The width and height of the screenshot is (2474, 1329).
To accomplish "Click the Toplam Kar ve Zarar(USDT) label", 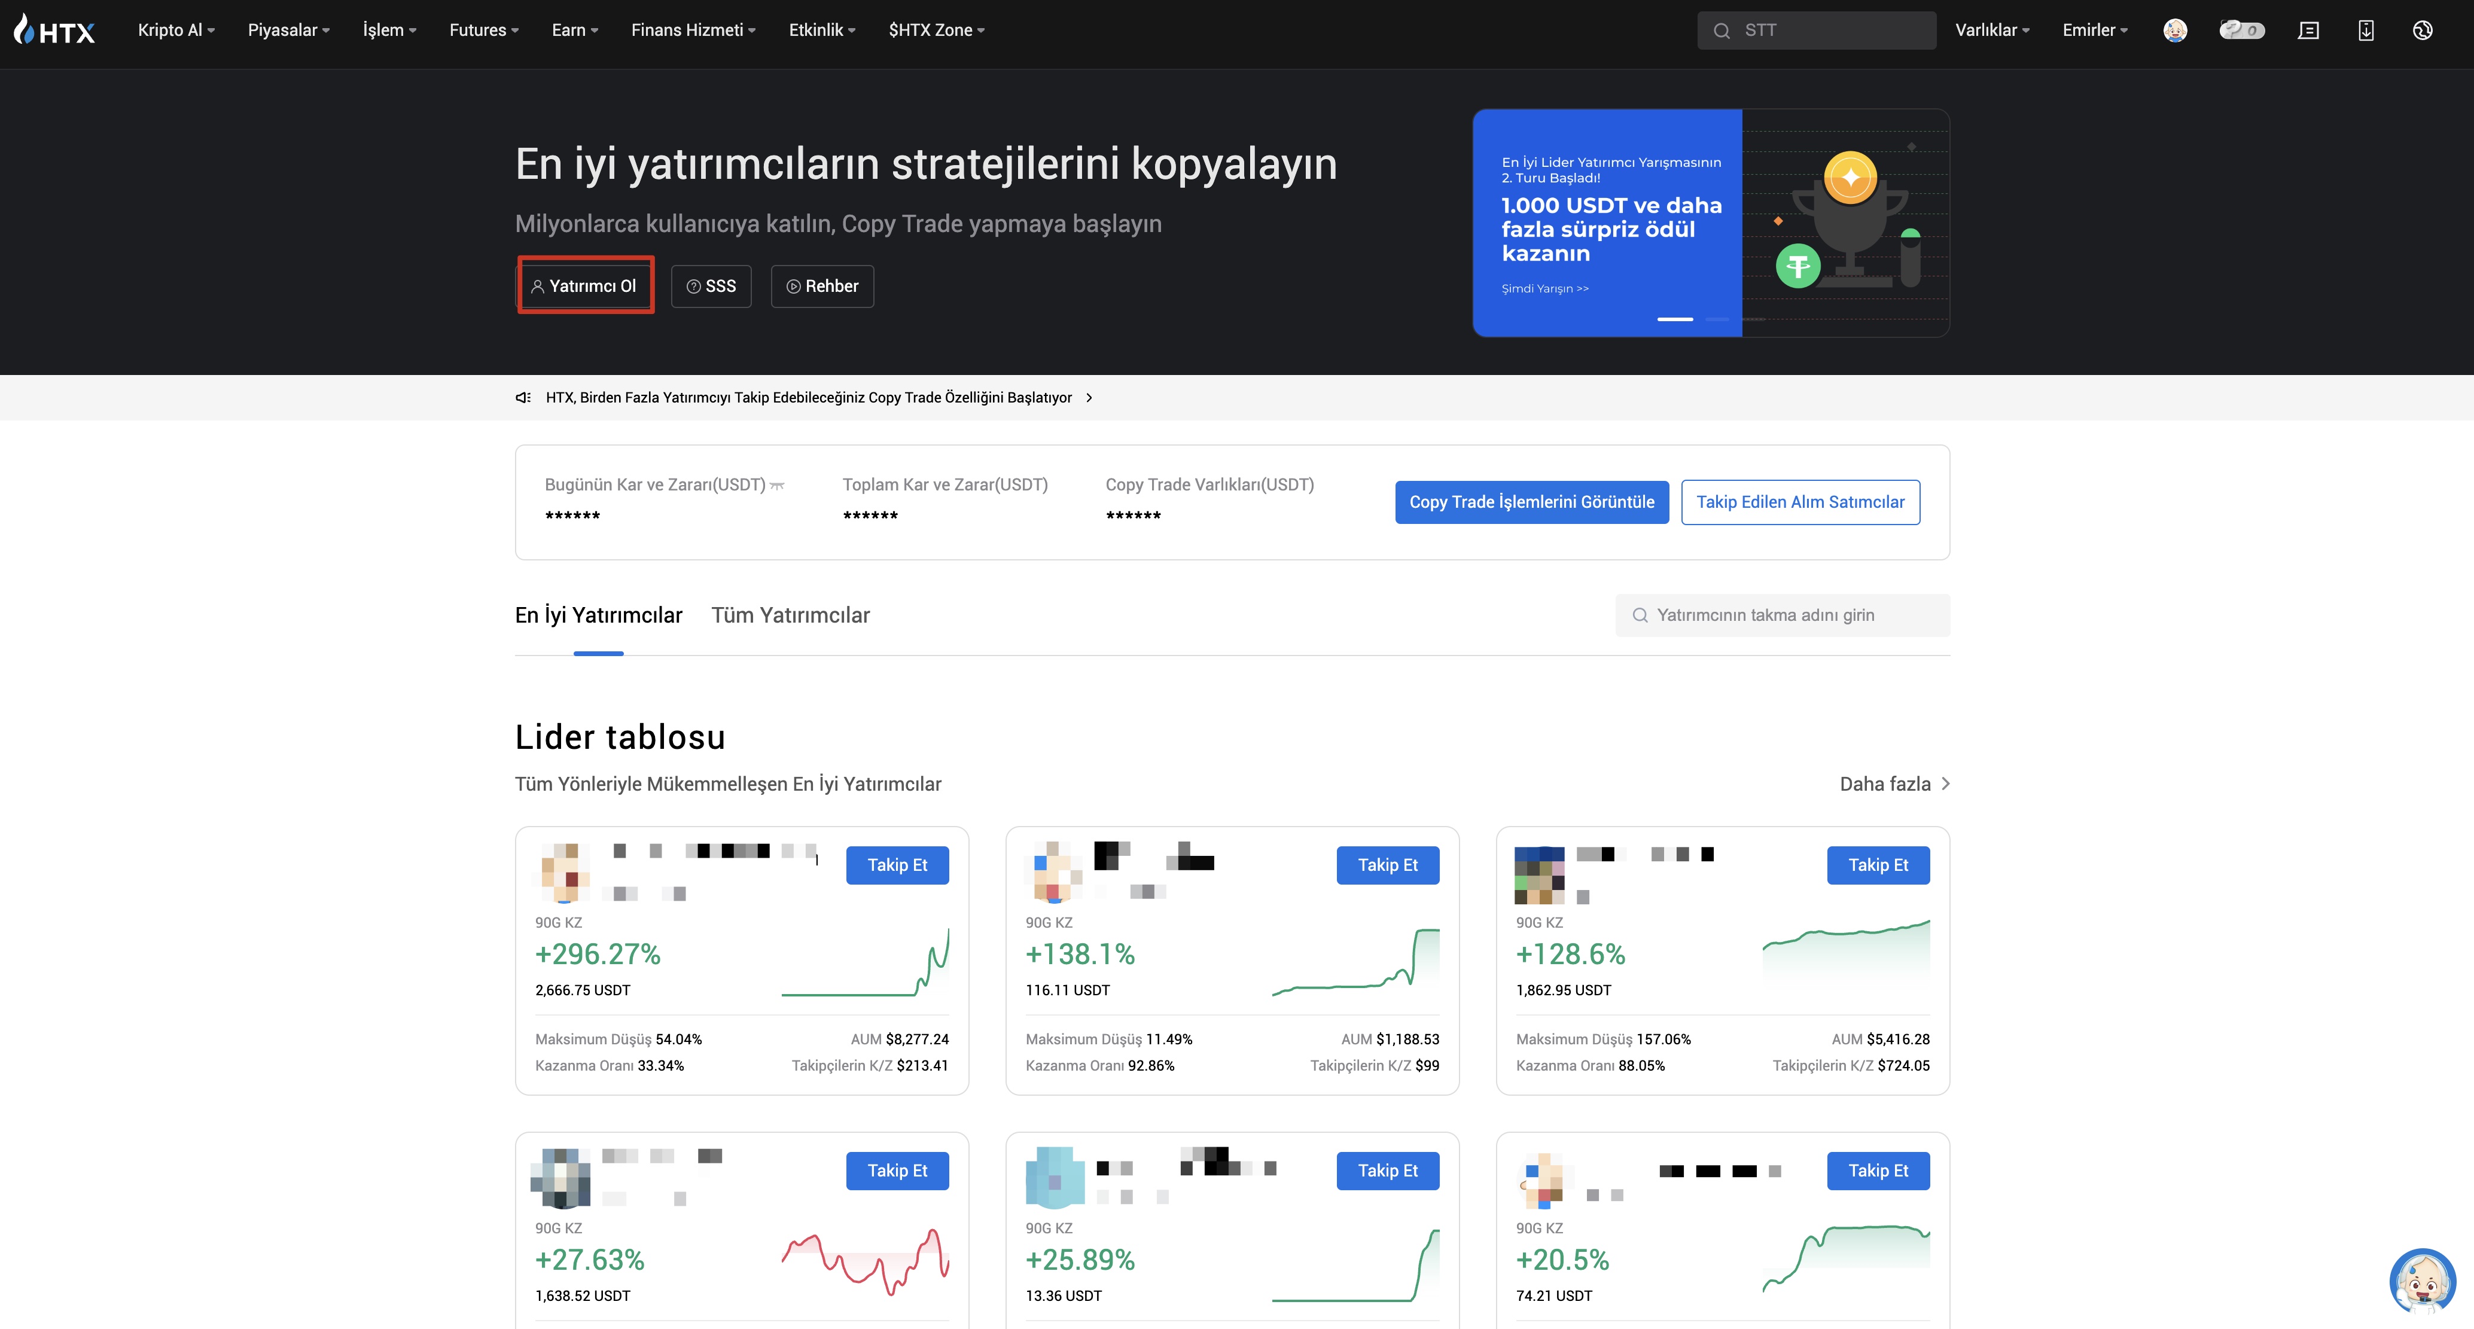I will 945,485.
